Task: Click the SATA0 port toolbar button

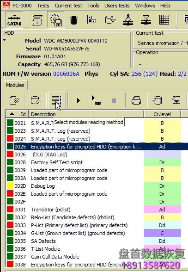Action: pyautogui.click(x=14, y=20)
